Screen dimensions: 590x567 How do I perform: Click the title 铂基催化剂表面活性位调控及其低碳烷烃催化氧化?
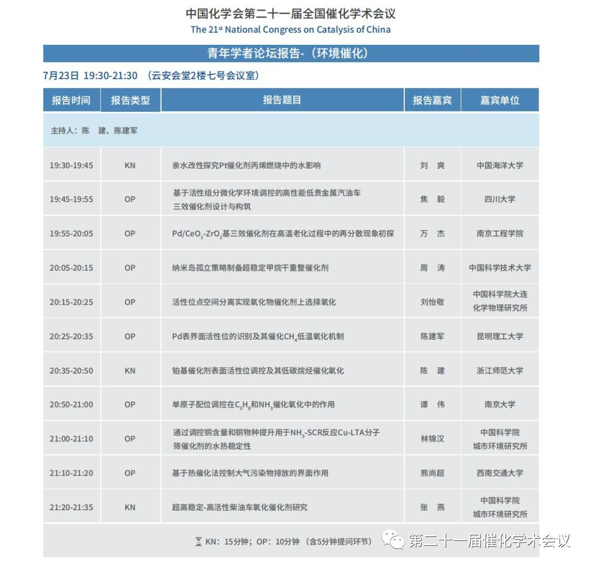[258, 370]
